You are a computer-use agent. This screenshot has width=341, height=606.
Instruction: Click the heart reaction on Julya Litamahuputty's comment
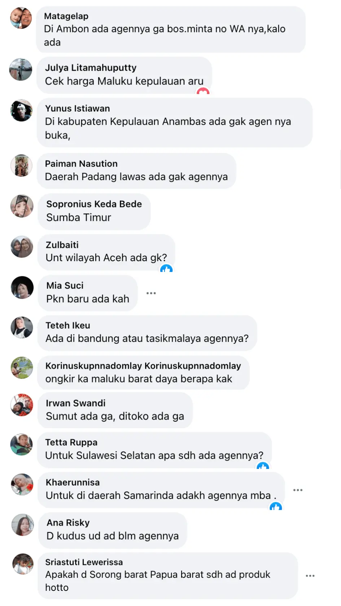click(x=203, y=92)
